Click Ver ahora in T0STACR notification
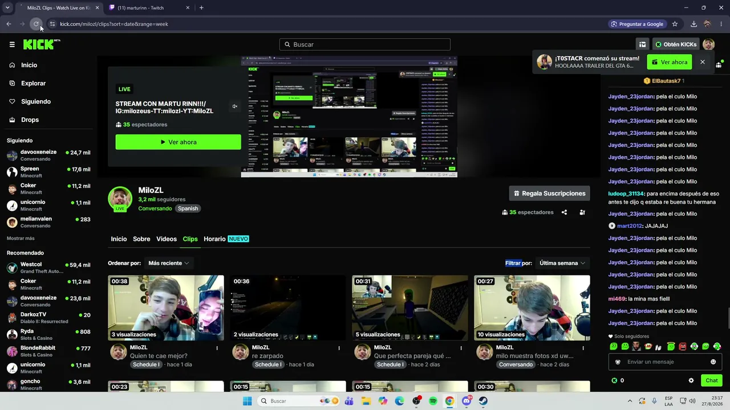Screen dimensions: 730x410 point(670,62)
